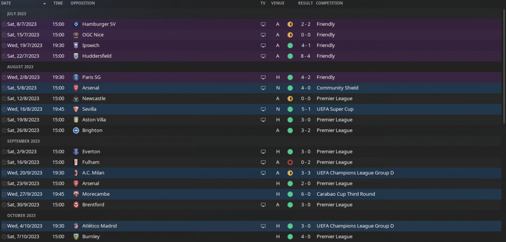506x242 pixels.
Task: Click the A.C. Milan club badge
Action: 76,173
